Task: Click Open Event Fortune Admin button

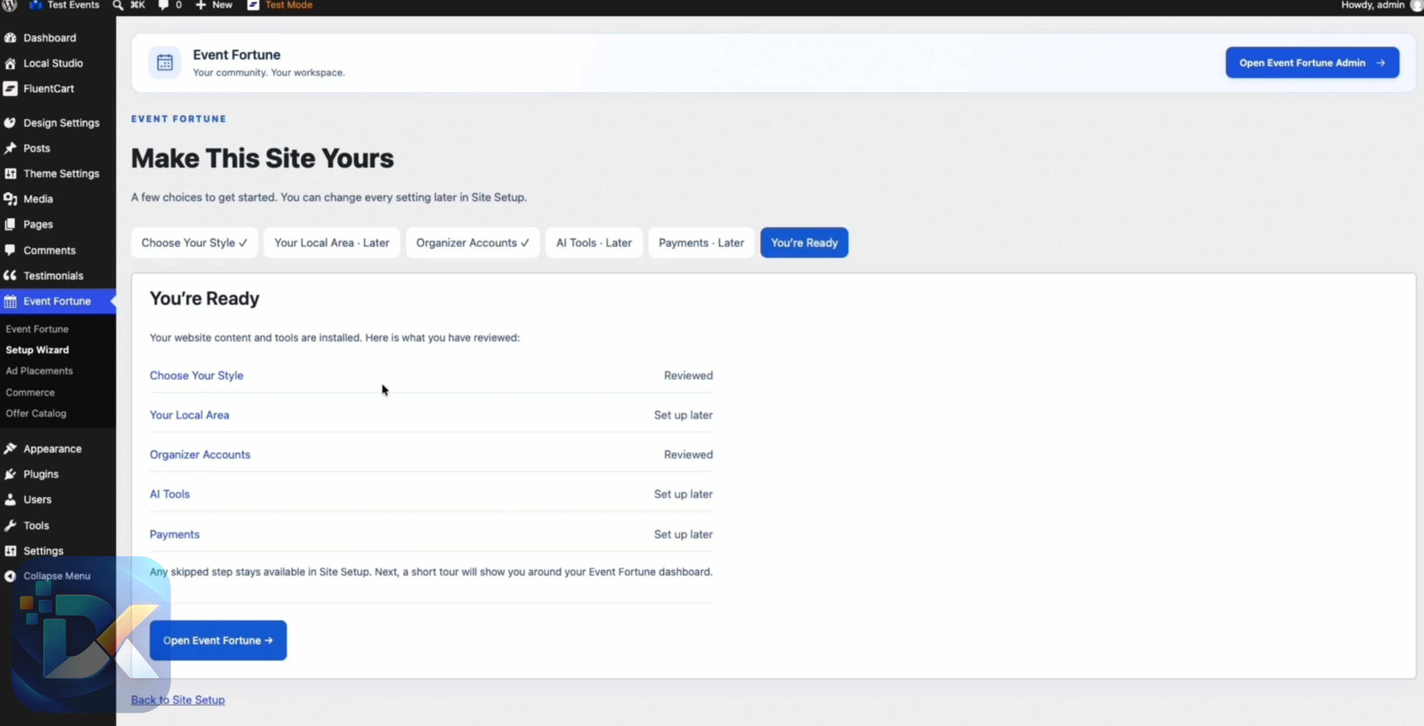Action: 1312,63
